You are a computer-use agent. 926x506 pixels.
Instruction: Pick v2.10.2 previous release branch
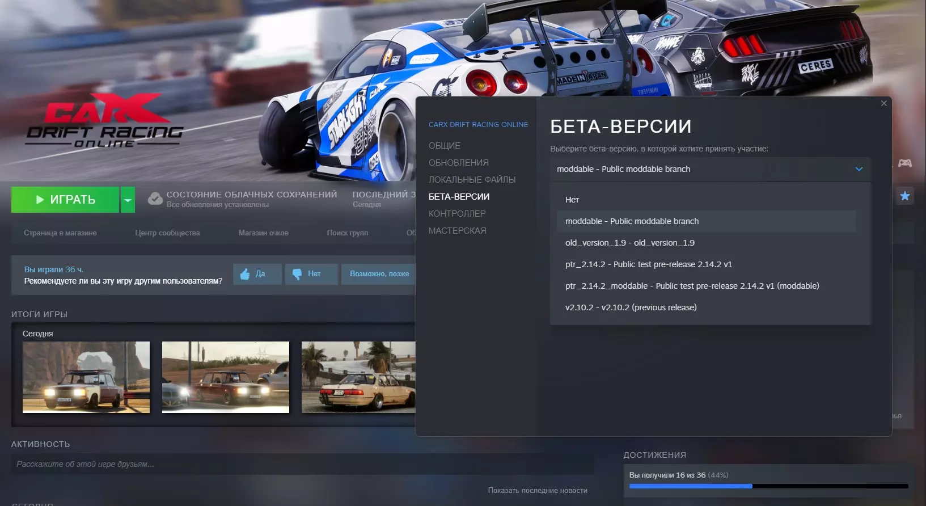click(x=631, y=307)
